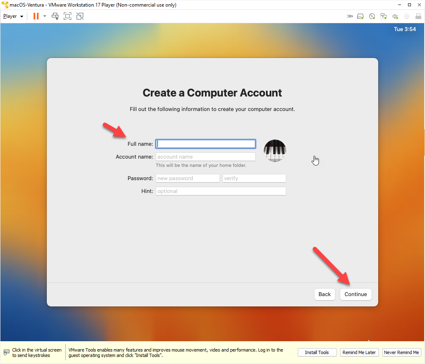Screen dimensions: 425x364
Task: Click the optional Hint field
Action: (x=221, y=191)
